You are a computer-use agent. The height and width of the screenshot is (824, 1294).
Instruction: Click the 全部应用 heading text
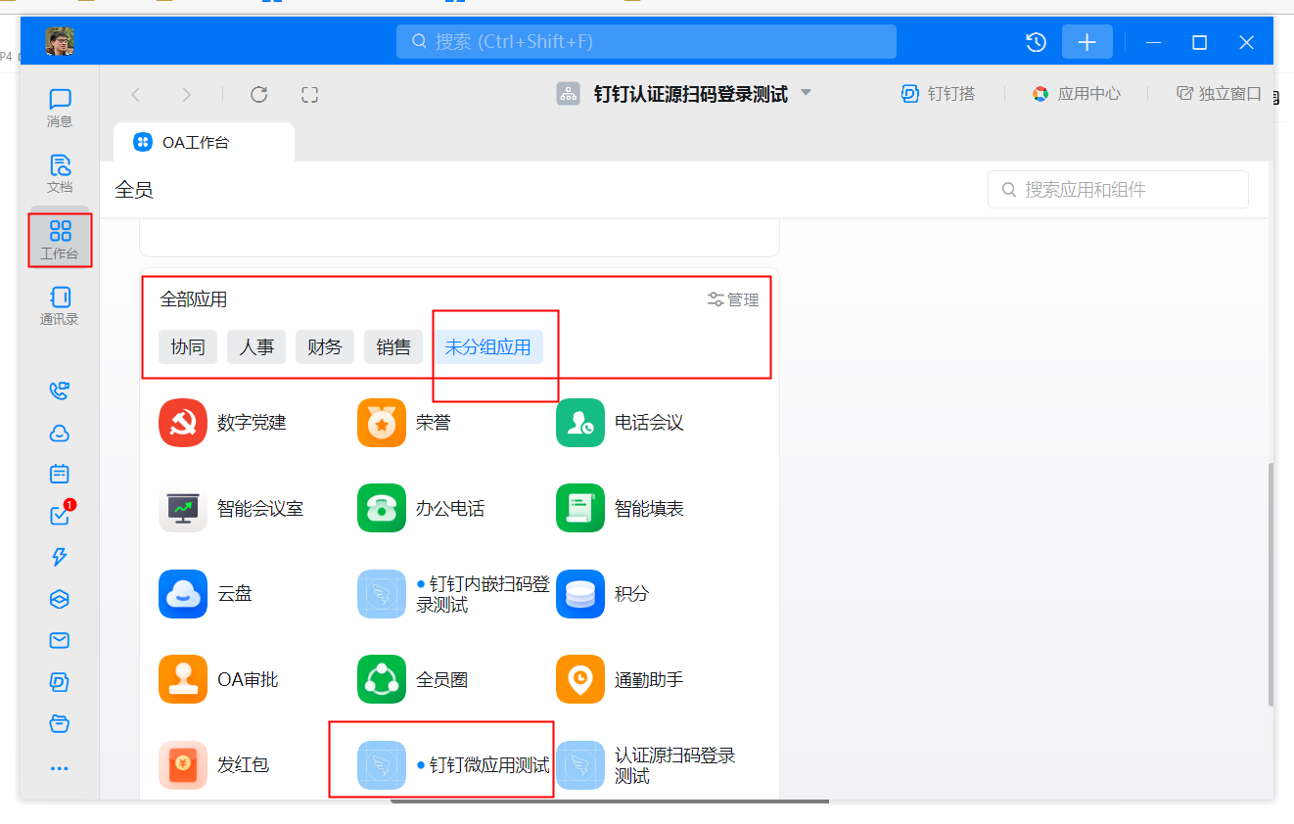click(x=194, y=299)
